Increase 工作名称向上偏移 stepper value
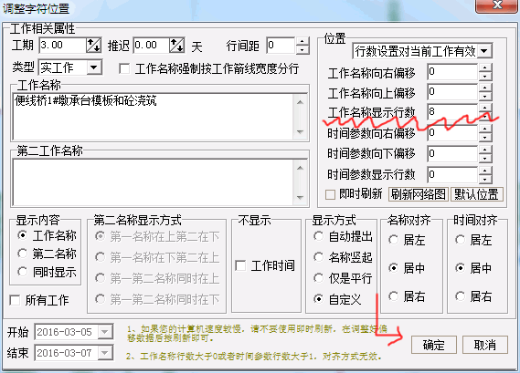Screen dimensions: 520x373 point(485,88)
